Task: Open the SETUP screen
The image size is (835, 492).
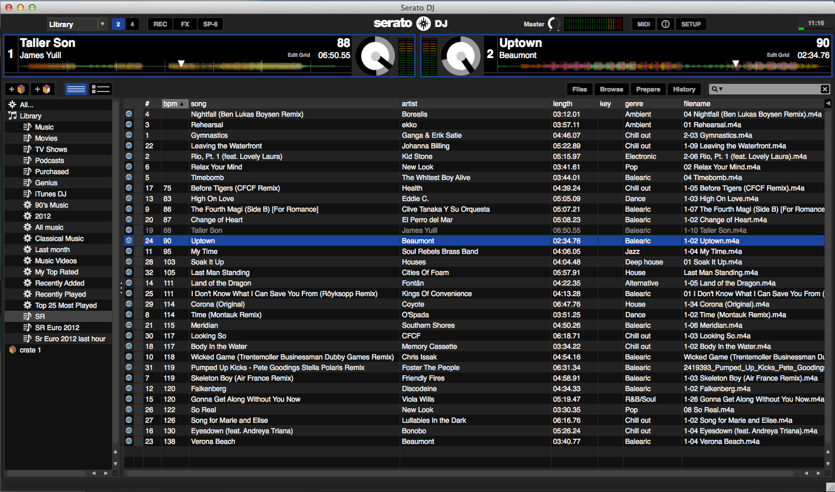Action: point(691,24)
